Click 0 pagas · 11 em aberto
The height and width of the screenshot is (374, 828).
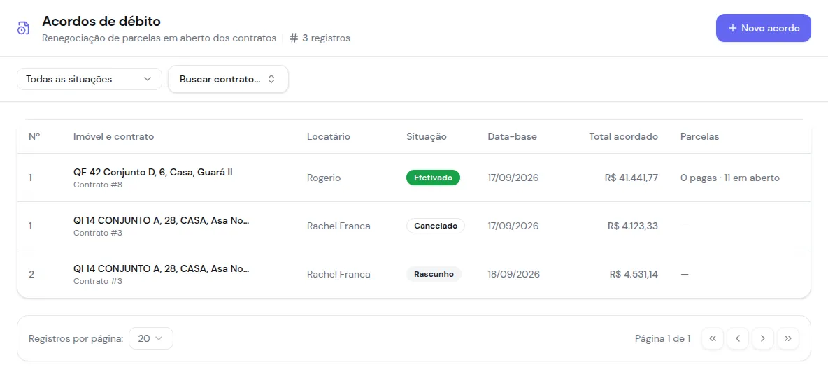(730, 178)
